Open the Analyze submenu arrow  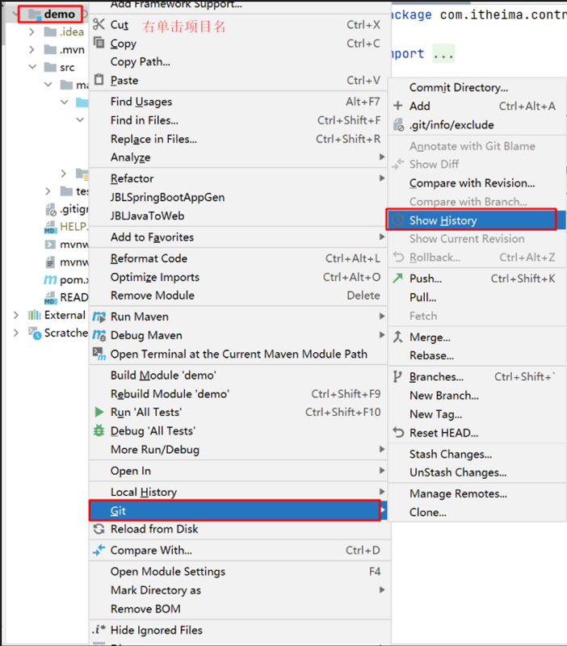coord(382,157)
